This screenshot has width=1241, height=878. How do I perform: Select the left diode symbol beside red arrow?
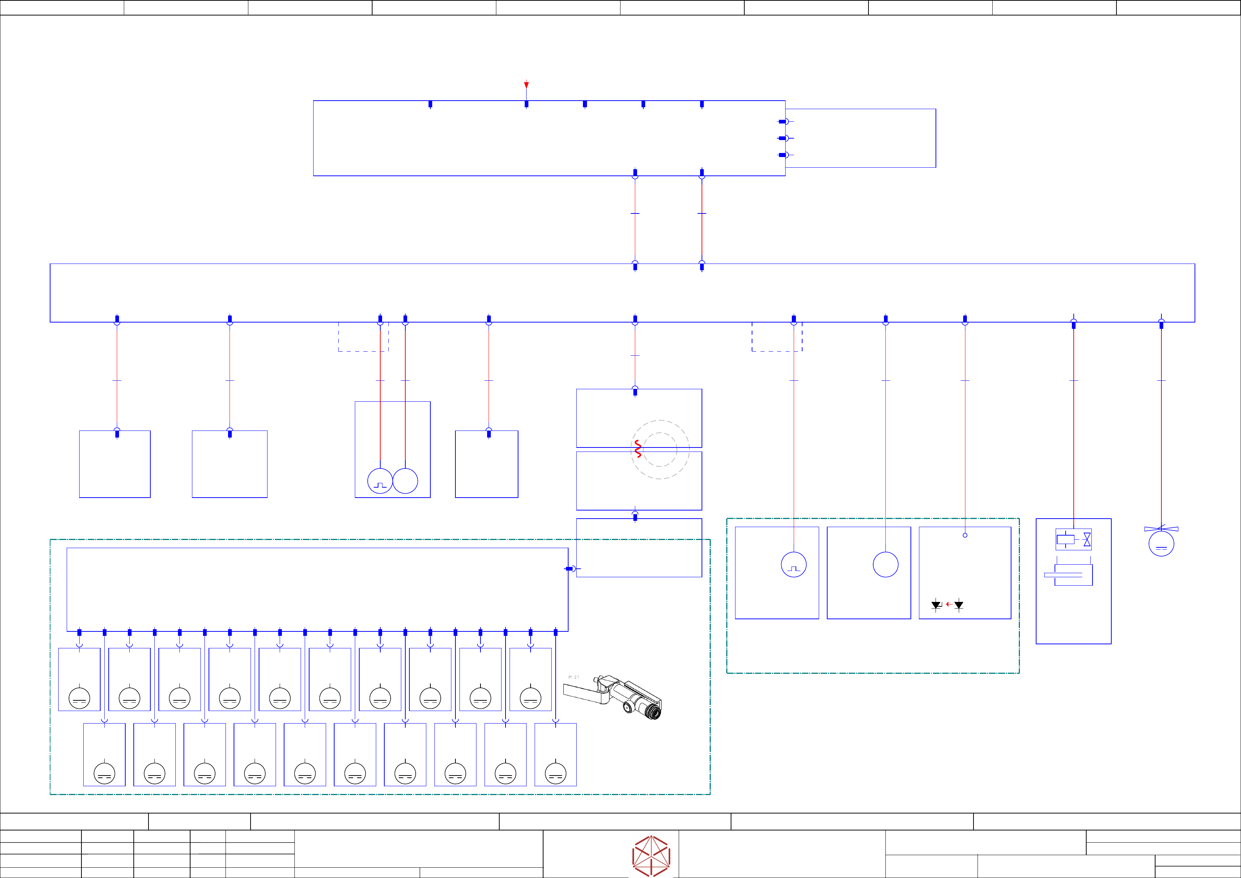point(936,605)
